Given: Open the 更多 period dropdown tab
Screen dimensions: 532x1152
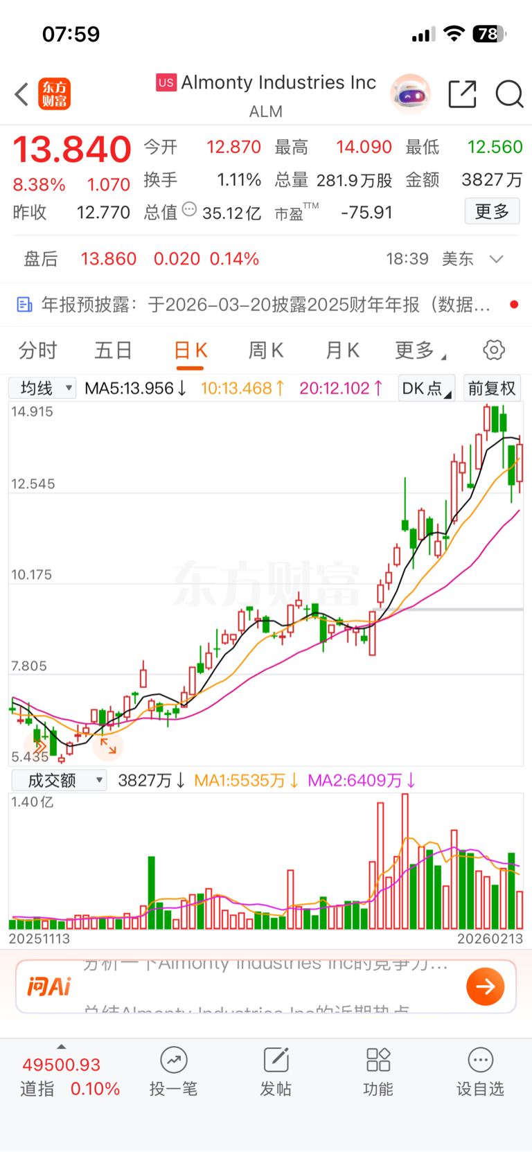Looking at the screenshot, I should [x=420, y=351].
